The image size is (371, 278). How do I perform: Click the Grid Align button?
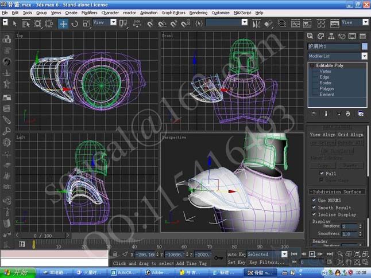pos(350,135)
